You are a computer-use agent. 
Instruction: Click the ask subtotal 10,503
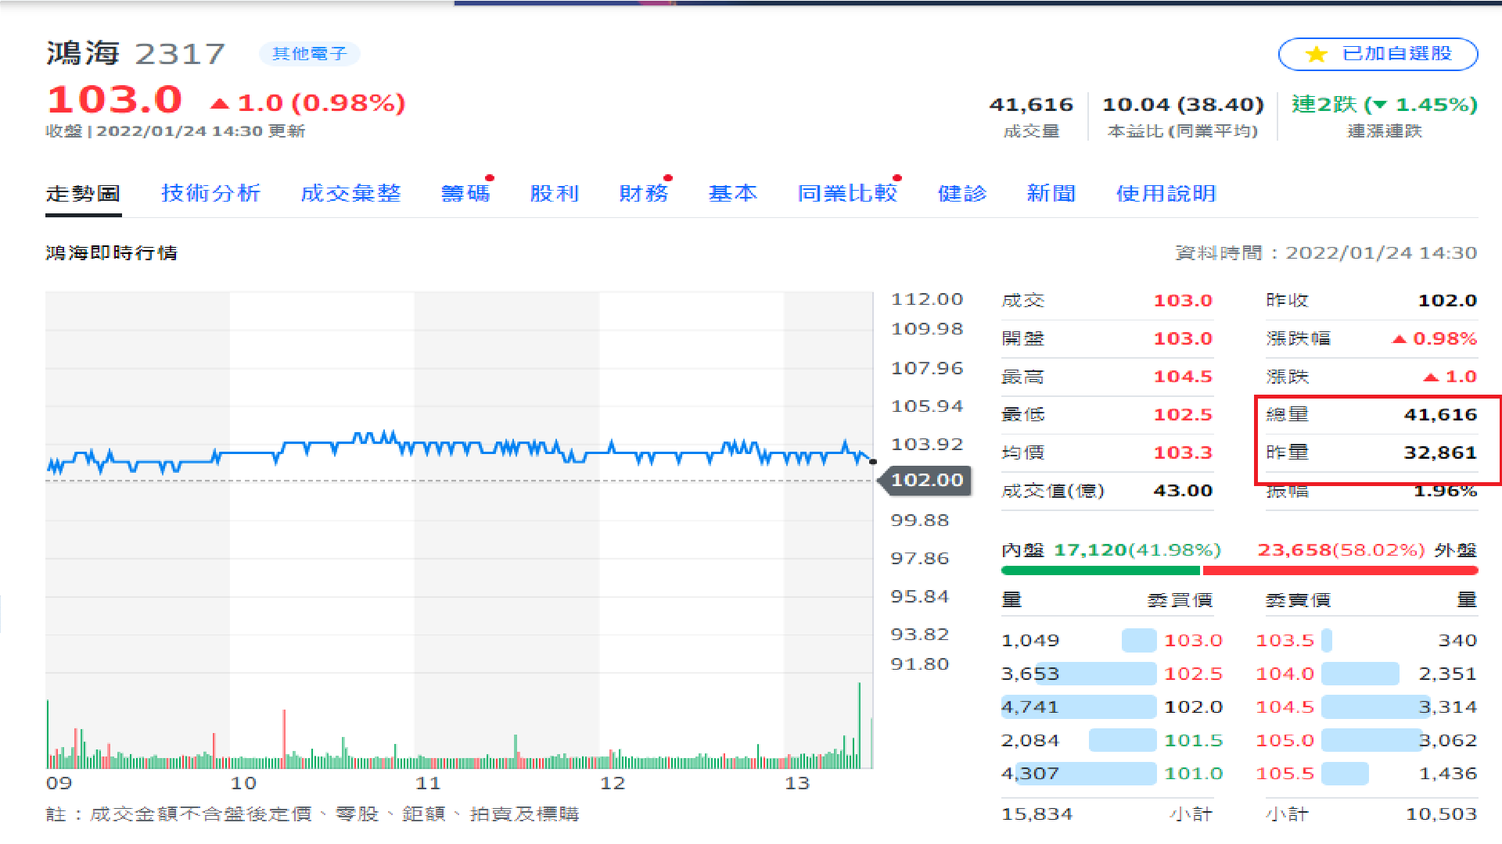click(x=1441, y=814)
